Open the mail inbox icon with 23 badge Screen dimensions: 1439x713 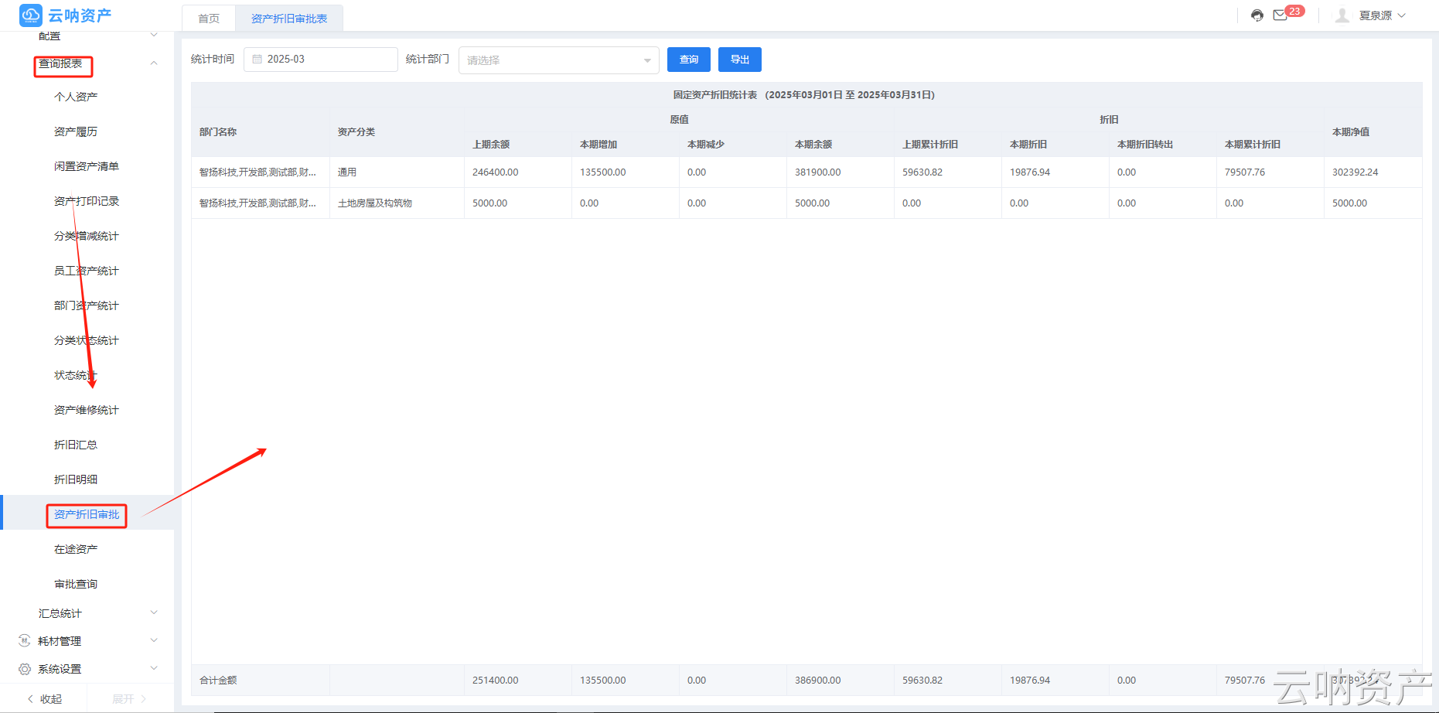pos(1280,15)
